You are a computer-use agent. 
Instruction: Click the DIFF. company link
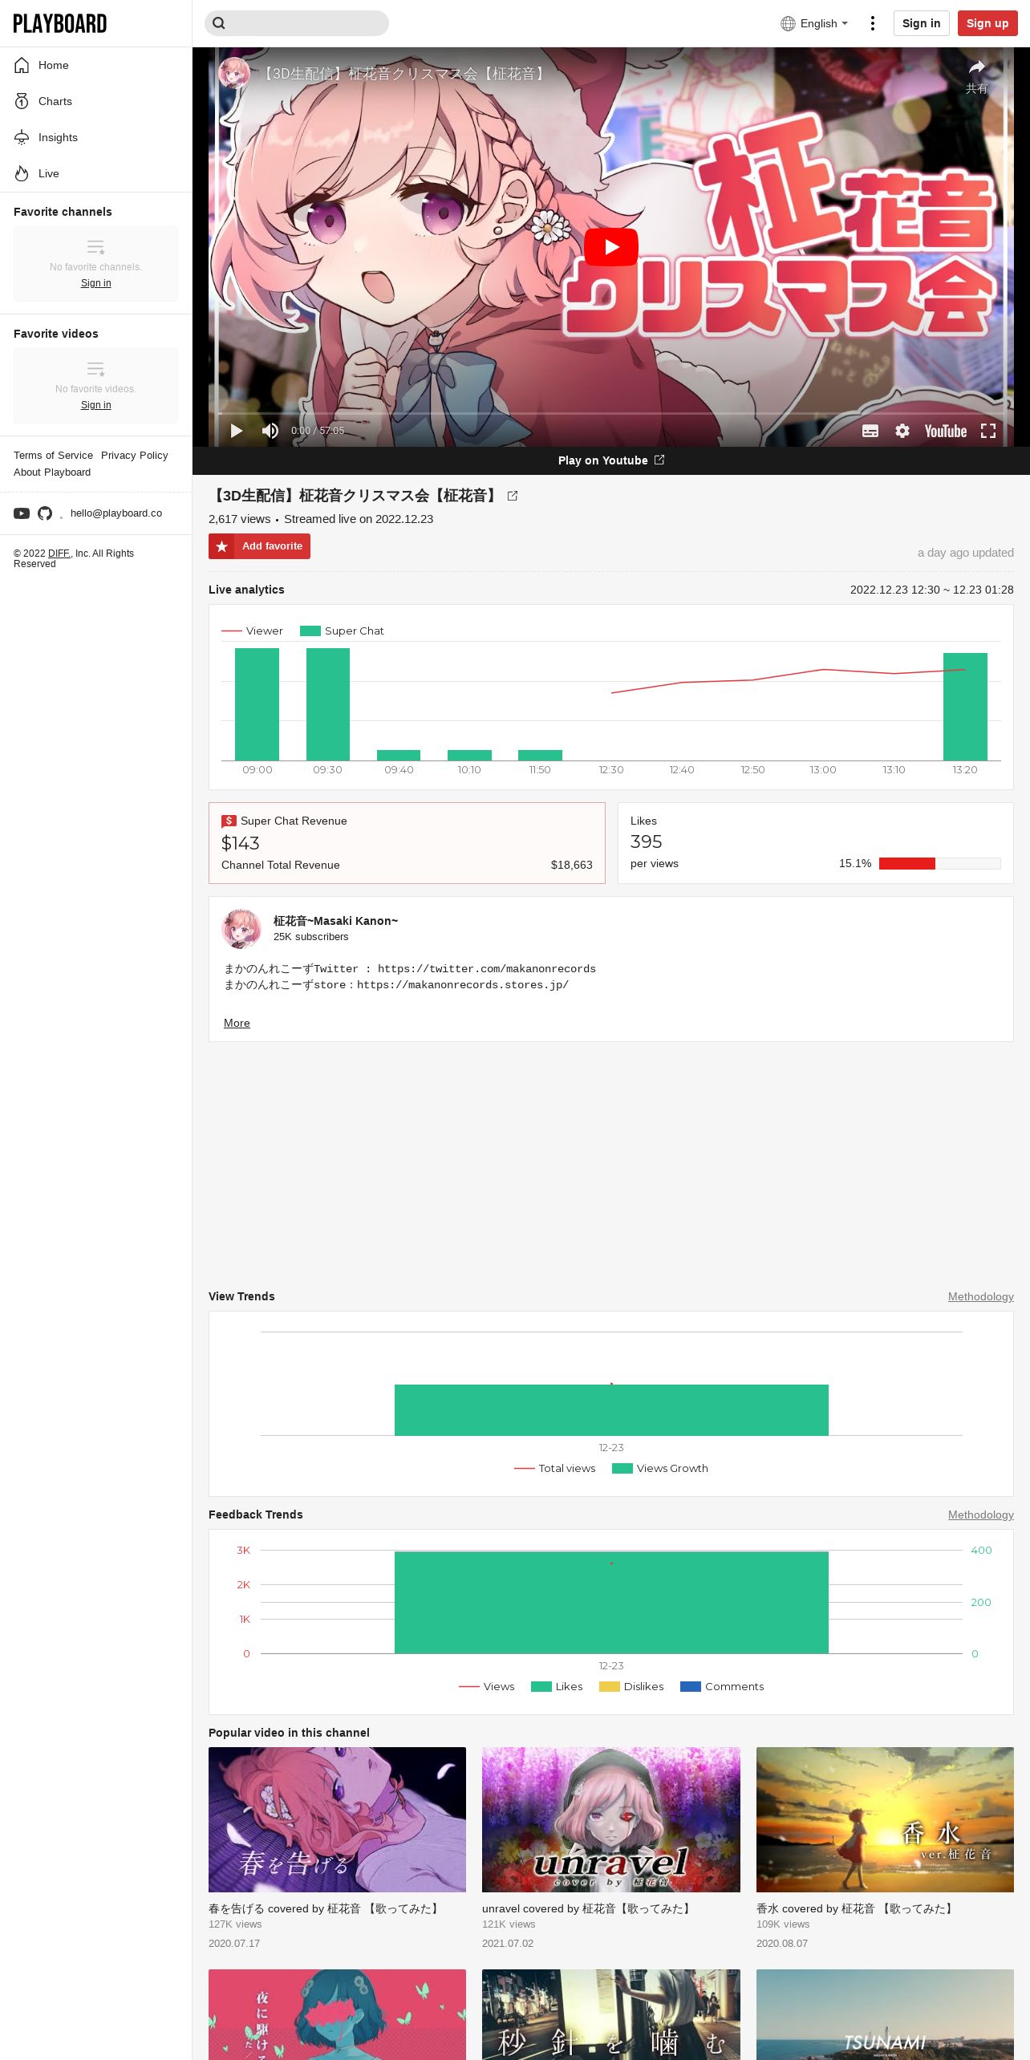coord(59,554)
